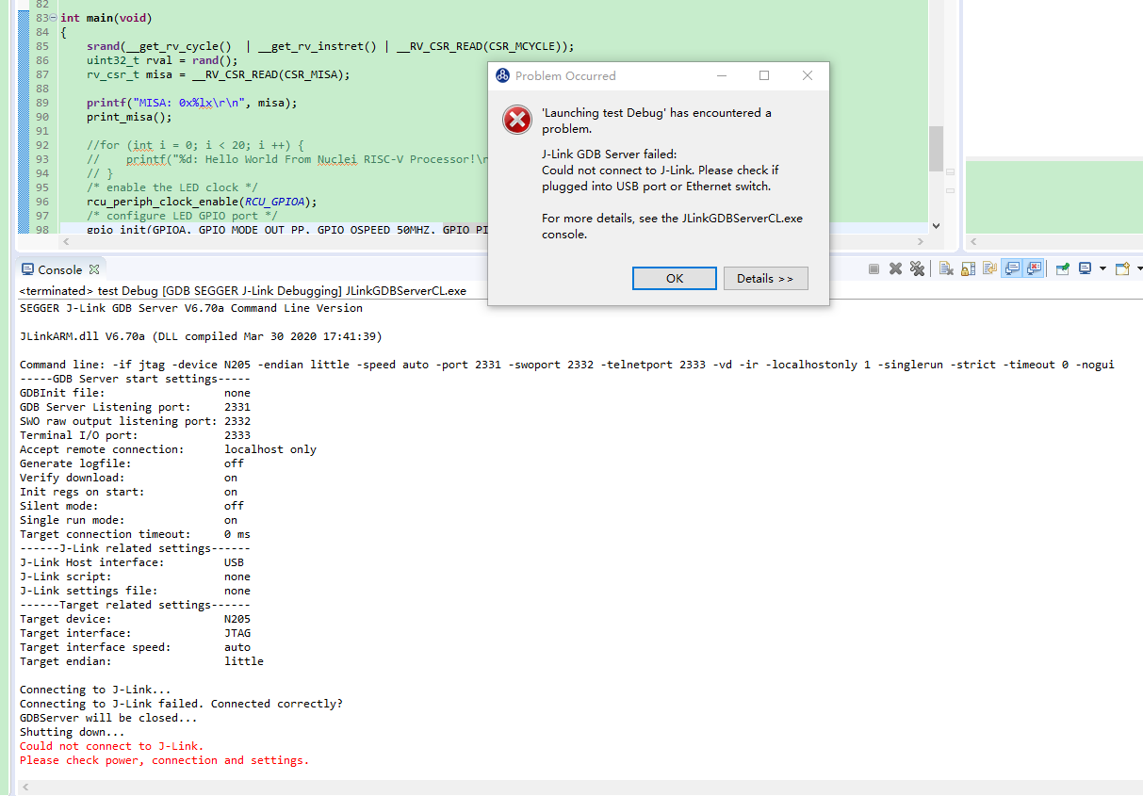Click the srand(__get_rv_cycle() code line
Screen dimensions: 1143x796
tap(330, 46)
